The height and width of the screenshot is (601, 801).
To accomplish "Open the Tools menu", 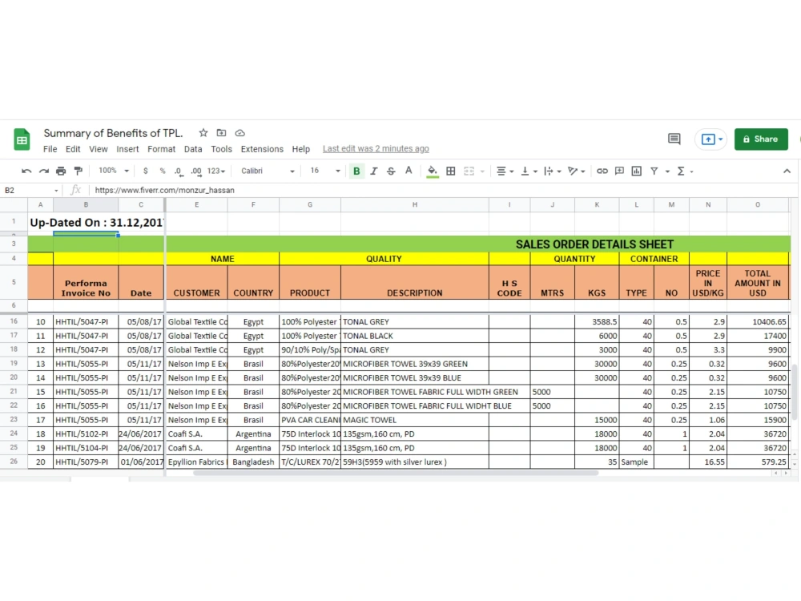I will point(221,149).
